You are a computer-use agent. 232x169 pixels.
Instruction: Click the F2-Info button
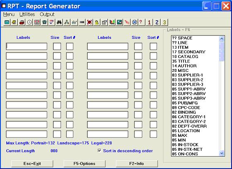click(x=137, y=164)
